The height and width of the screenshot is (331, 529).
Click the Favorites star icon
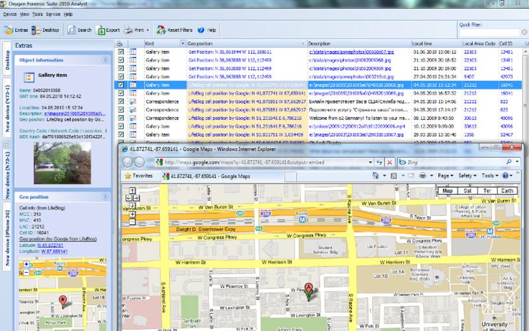click(x=128, y=176)
